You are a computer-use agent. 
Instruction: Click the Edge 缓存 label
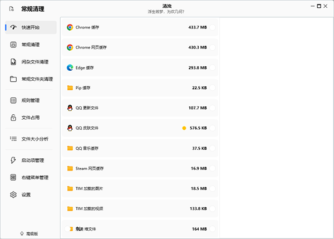click(85, 68)
